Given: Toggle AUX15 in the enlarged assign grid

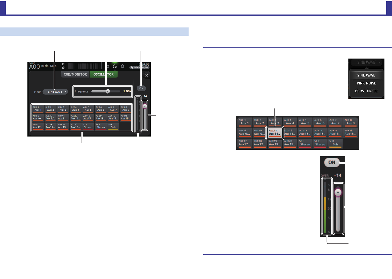Looking at the screenshot, I should (335, 133).
